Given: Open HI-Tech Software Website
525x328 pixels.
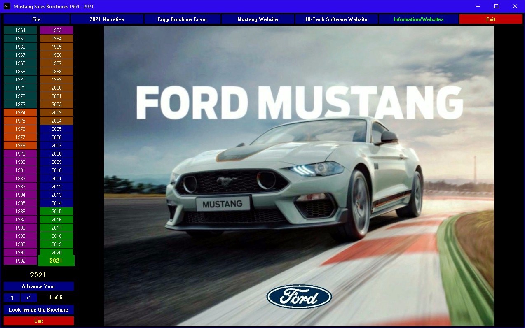Looking at the screenshot, I should click(336, 19).
